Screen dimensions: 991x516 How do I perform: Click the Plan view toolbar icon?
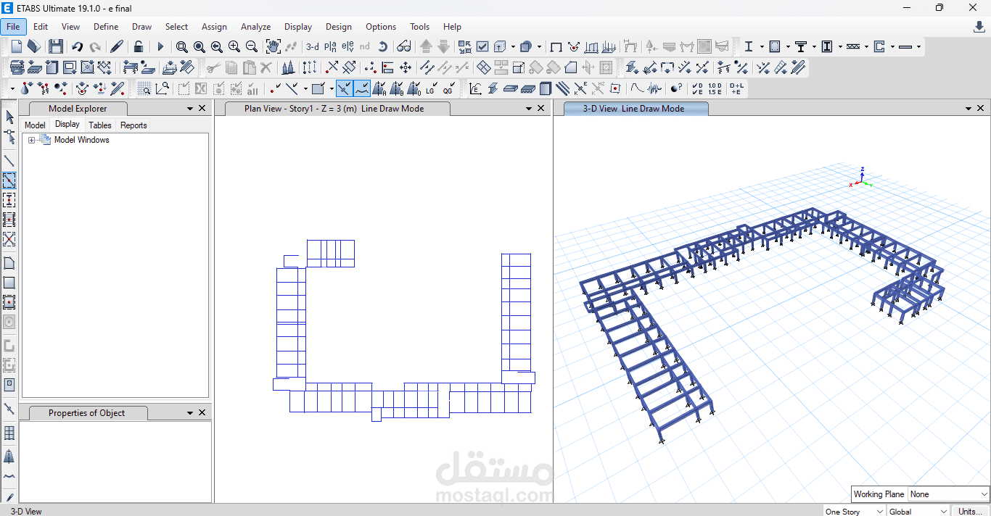pyautogui.click(x=330, y=46)
